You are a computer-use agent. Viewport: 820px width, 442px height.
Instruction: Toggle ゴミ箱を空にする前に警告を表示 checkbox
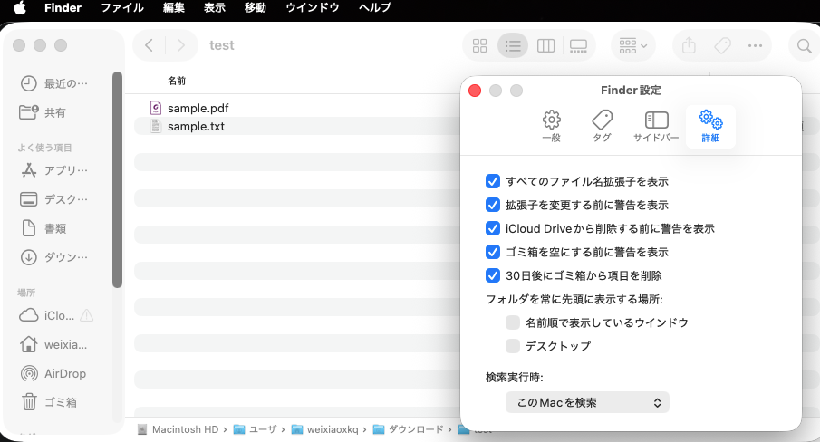tap(493, 252)
